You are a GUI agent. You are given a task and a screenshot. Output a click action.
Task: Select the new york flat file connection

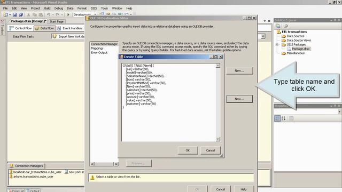pos(74,172)
